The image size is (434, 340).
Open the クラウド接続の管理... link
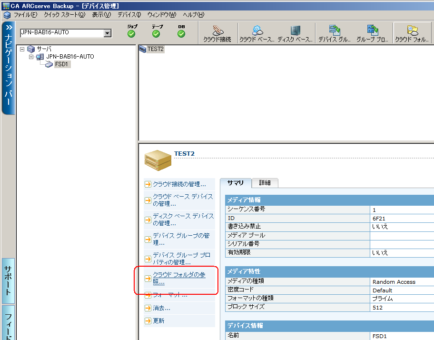click(179, 184)
